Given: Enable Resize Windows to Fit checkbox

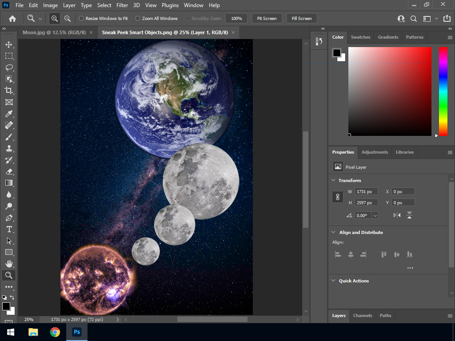Looking at the screenshot, I should (x=81, y=19).
